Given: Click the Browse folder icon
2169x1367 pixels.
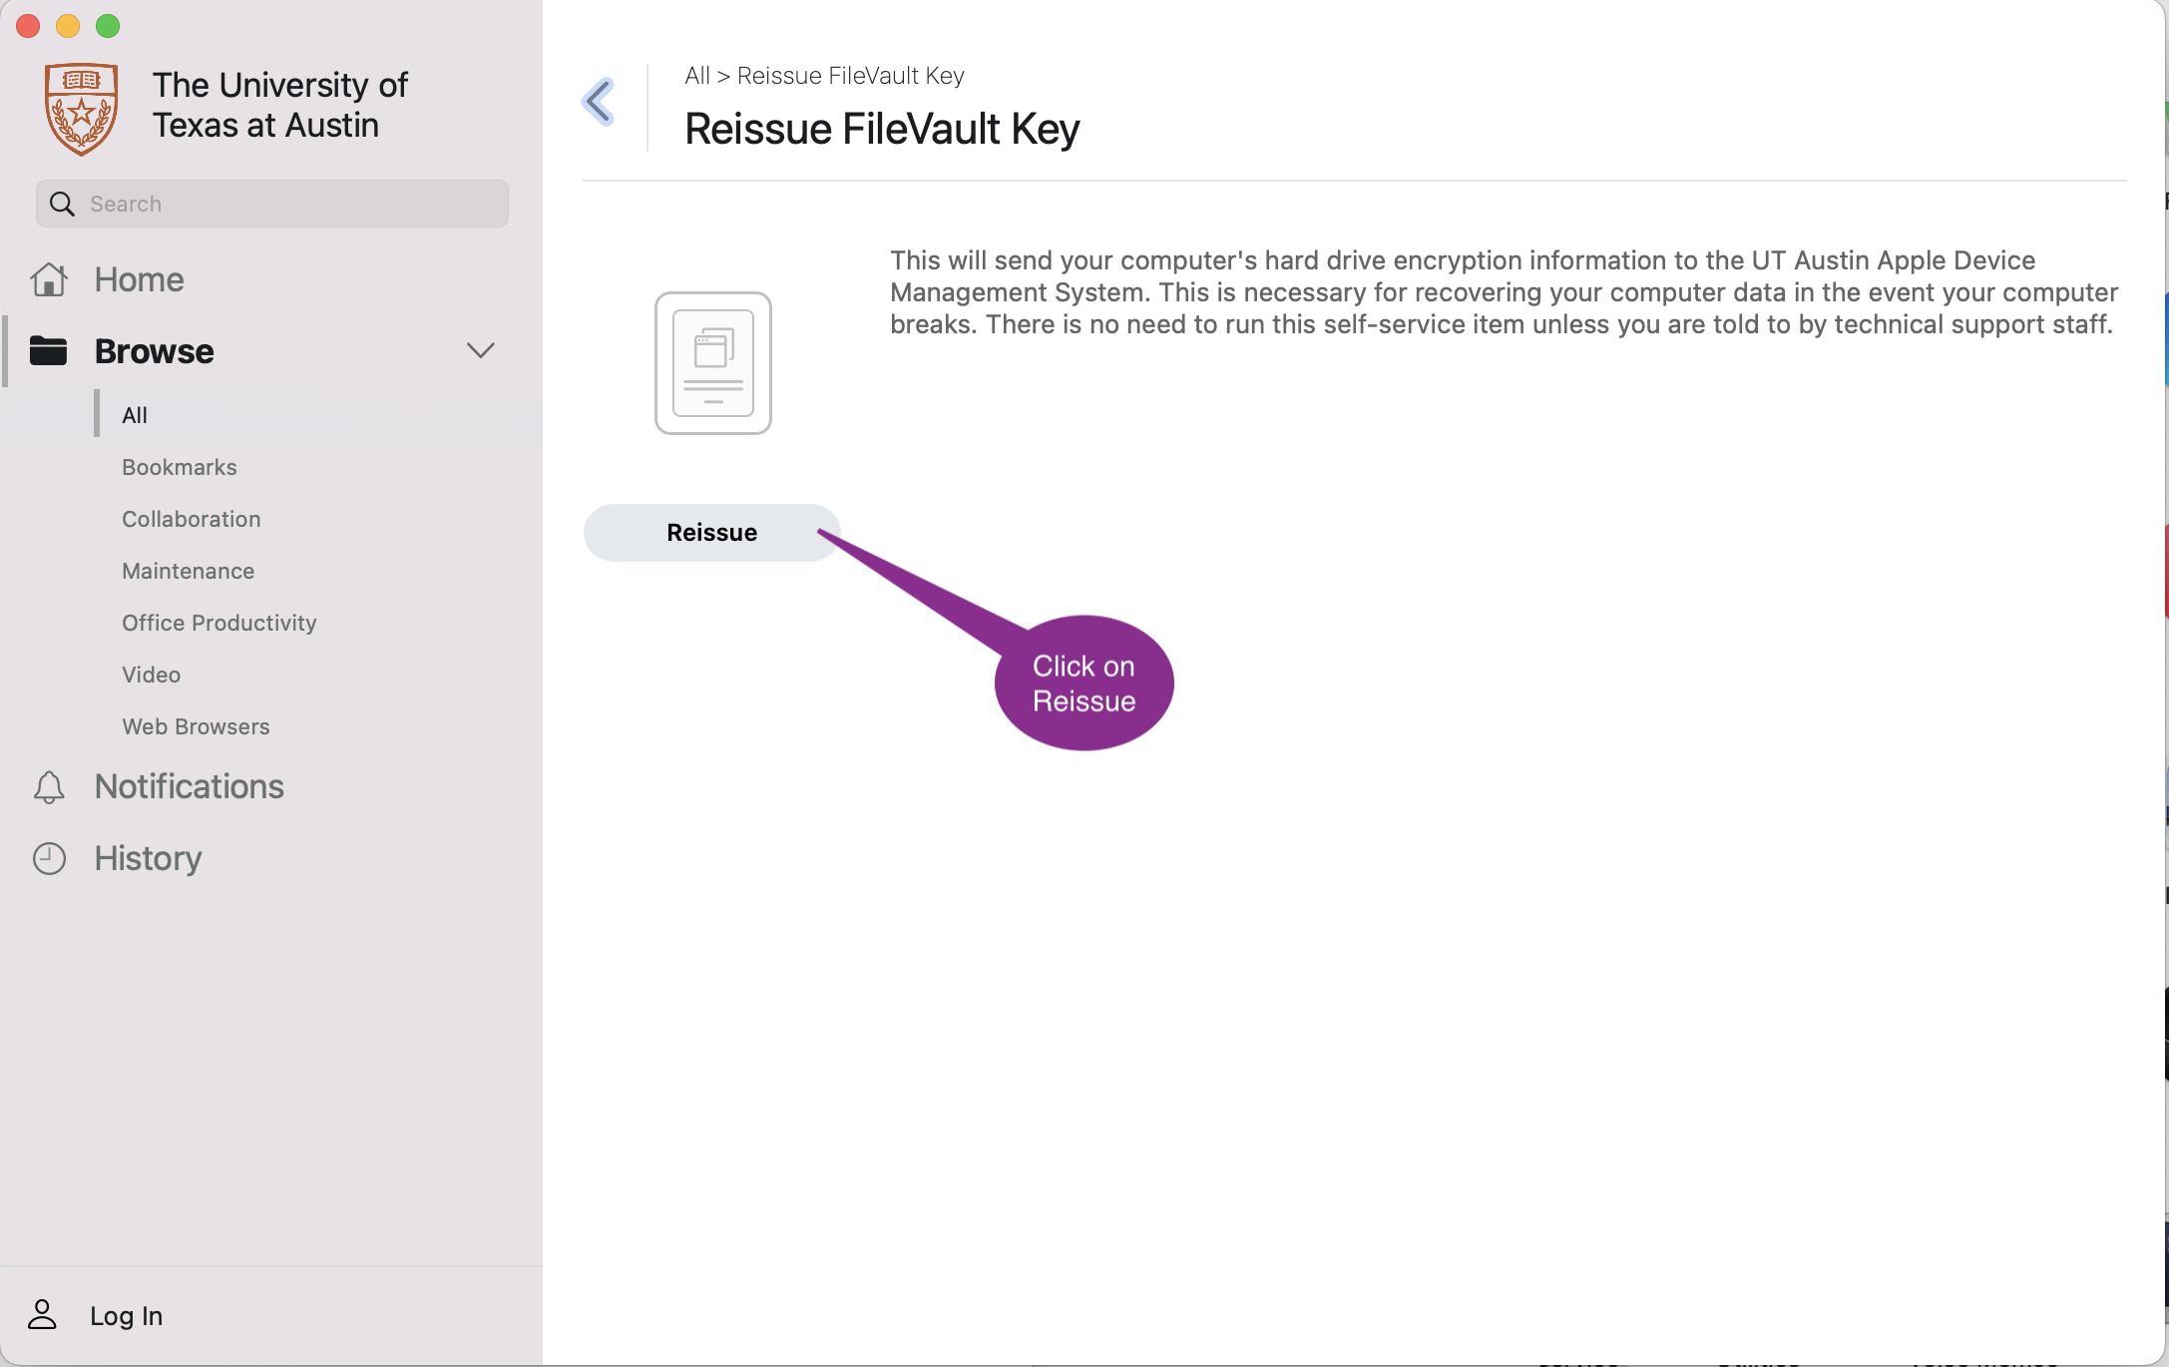Looking at the screenshot, I should pyautogui.click(x=49, y=351).
